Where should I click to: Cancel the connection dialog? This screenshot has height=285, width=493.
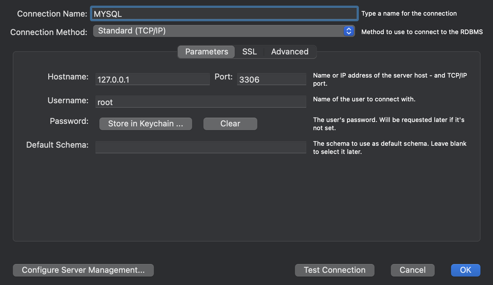[x=413, y=270]
